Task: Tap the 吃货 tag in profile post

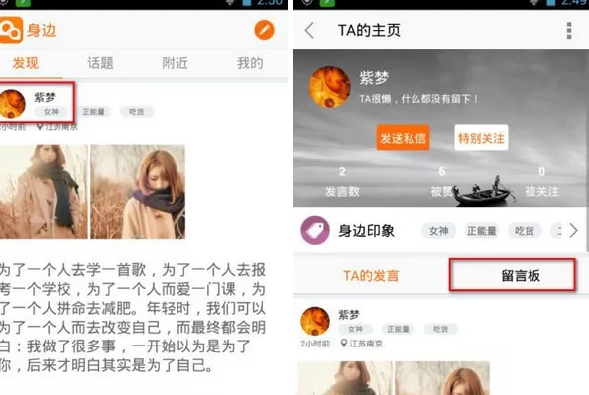Action: tap(440, 329)
